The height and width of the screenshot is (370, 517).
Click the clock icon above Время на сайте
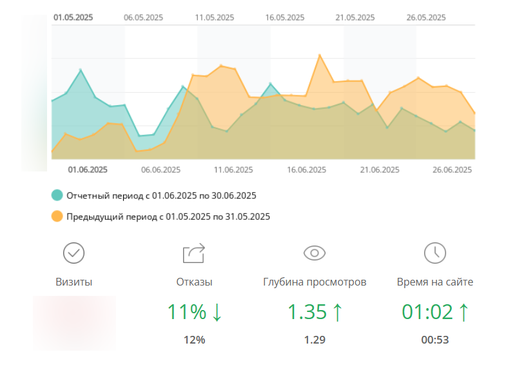pyautogui.click(x=435, y=253)
